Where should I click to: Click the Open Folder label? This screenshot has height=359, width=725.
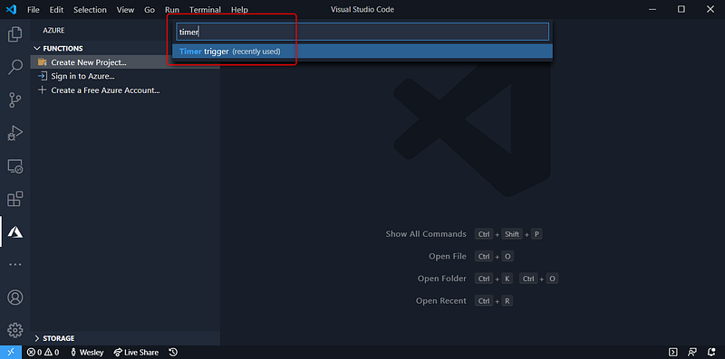pyautogui.click(x=442, y=279)
